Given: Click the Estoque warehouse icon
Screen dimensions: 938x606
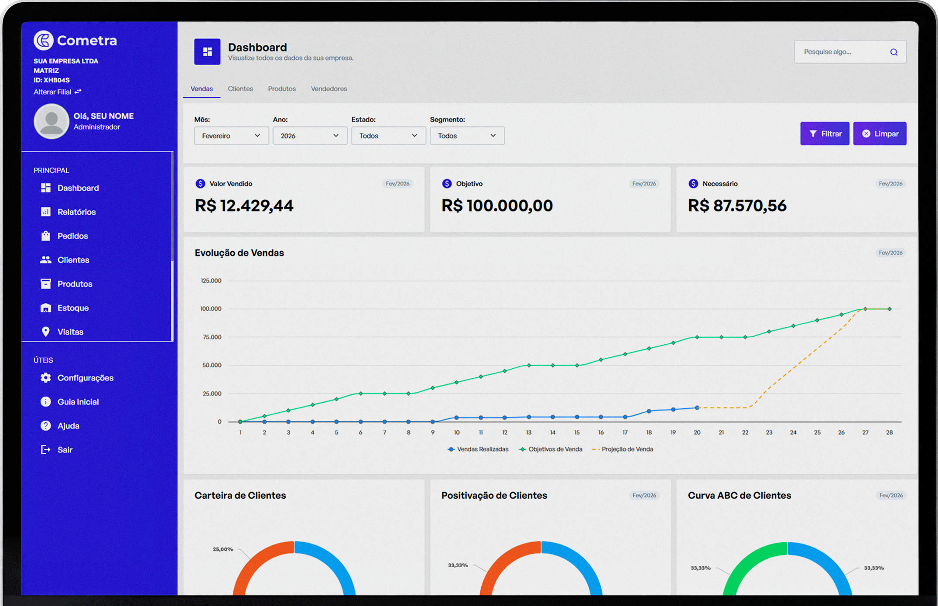Looking at the screenshot, I should click(x=46, y=308).
